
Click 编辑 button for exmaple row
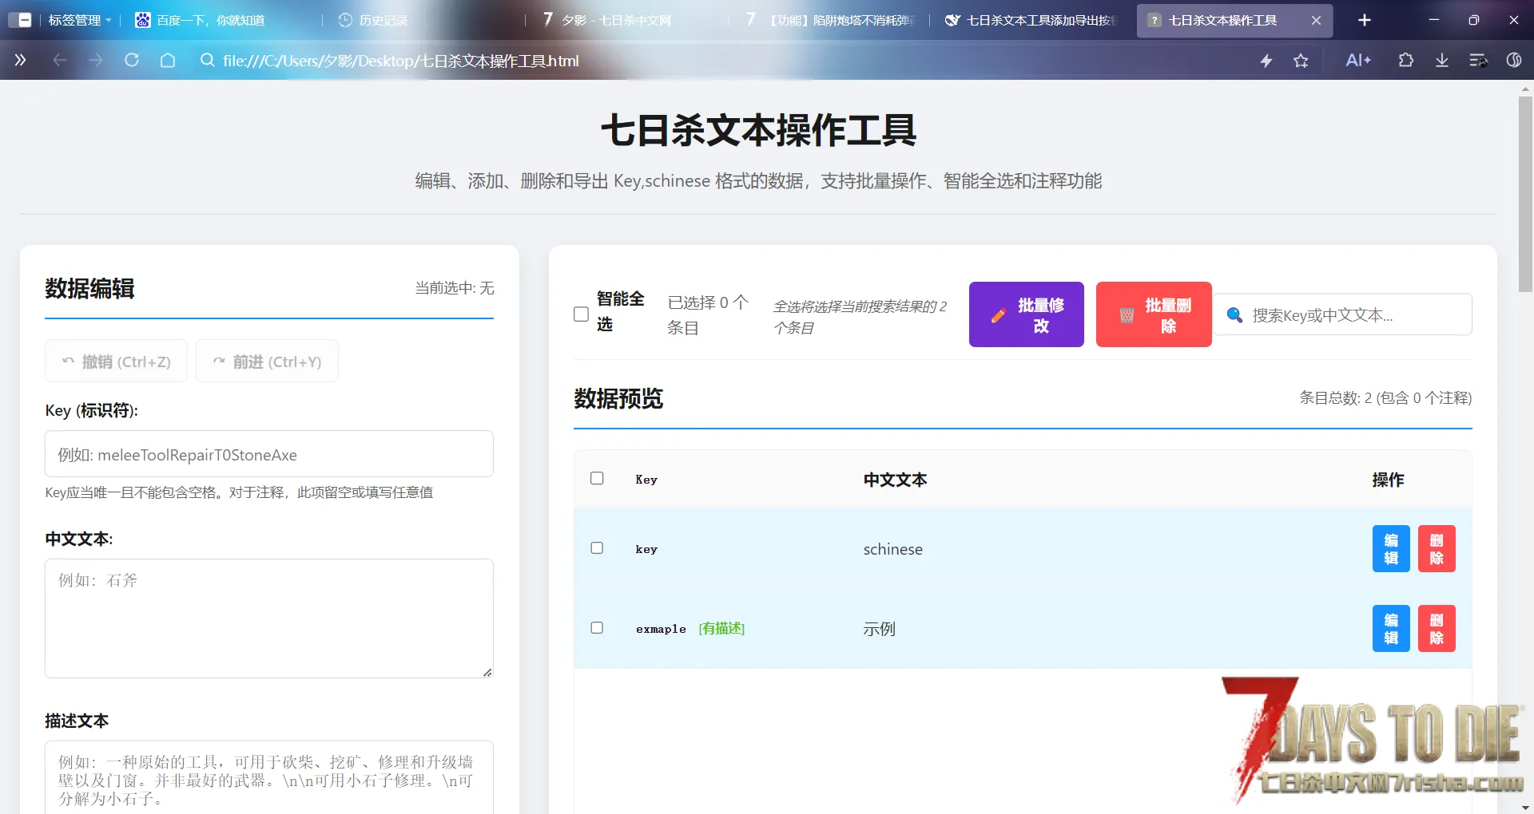pos(1390,629)
